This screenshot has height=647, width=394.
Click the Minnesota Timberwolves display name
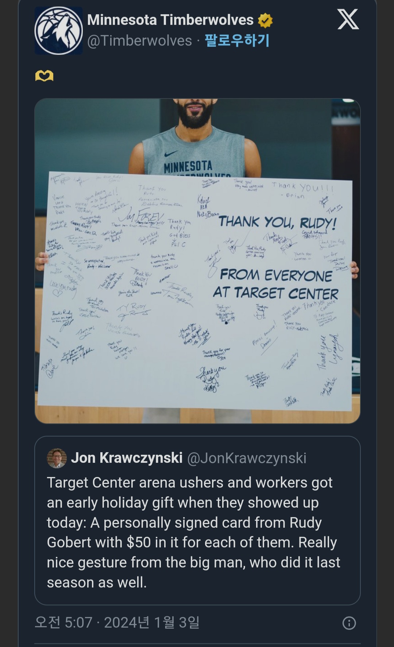pyautogui.click(x=170, y=20)
